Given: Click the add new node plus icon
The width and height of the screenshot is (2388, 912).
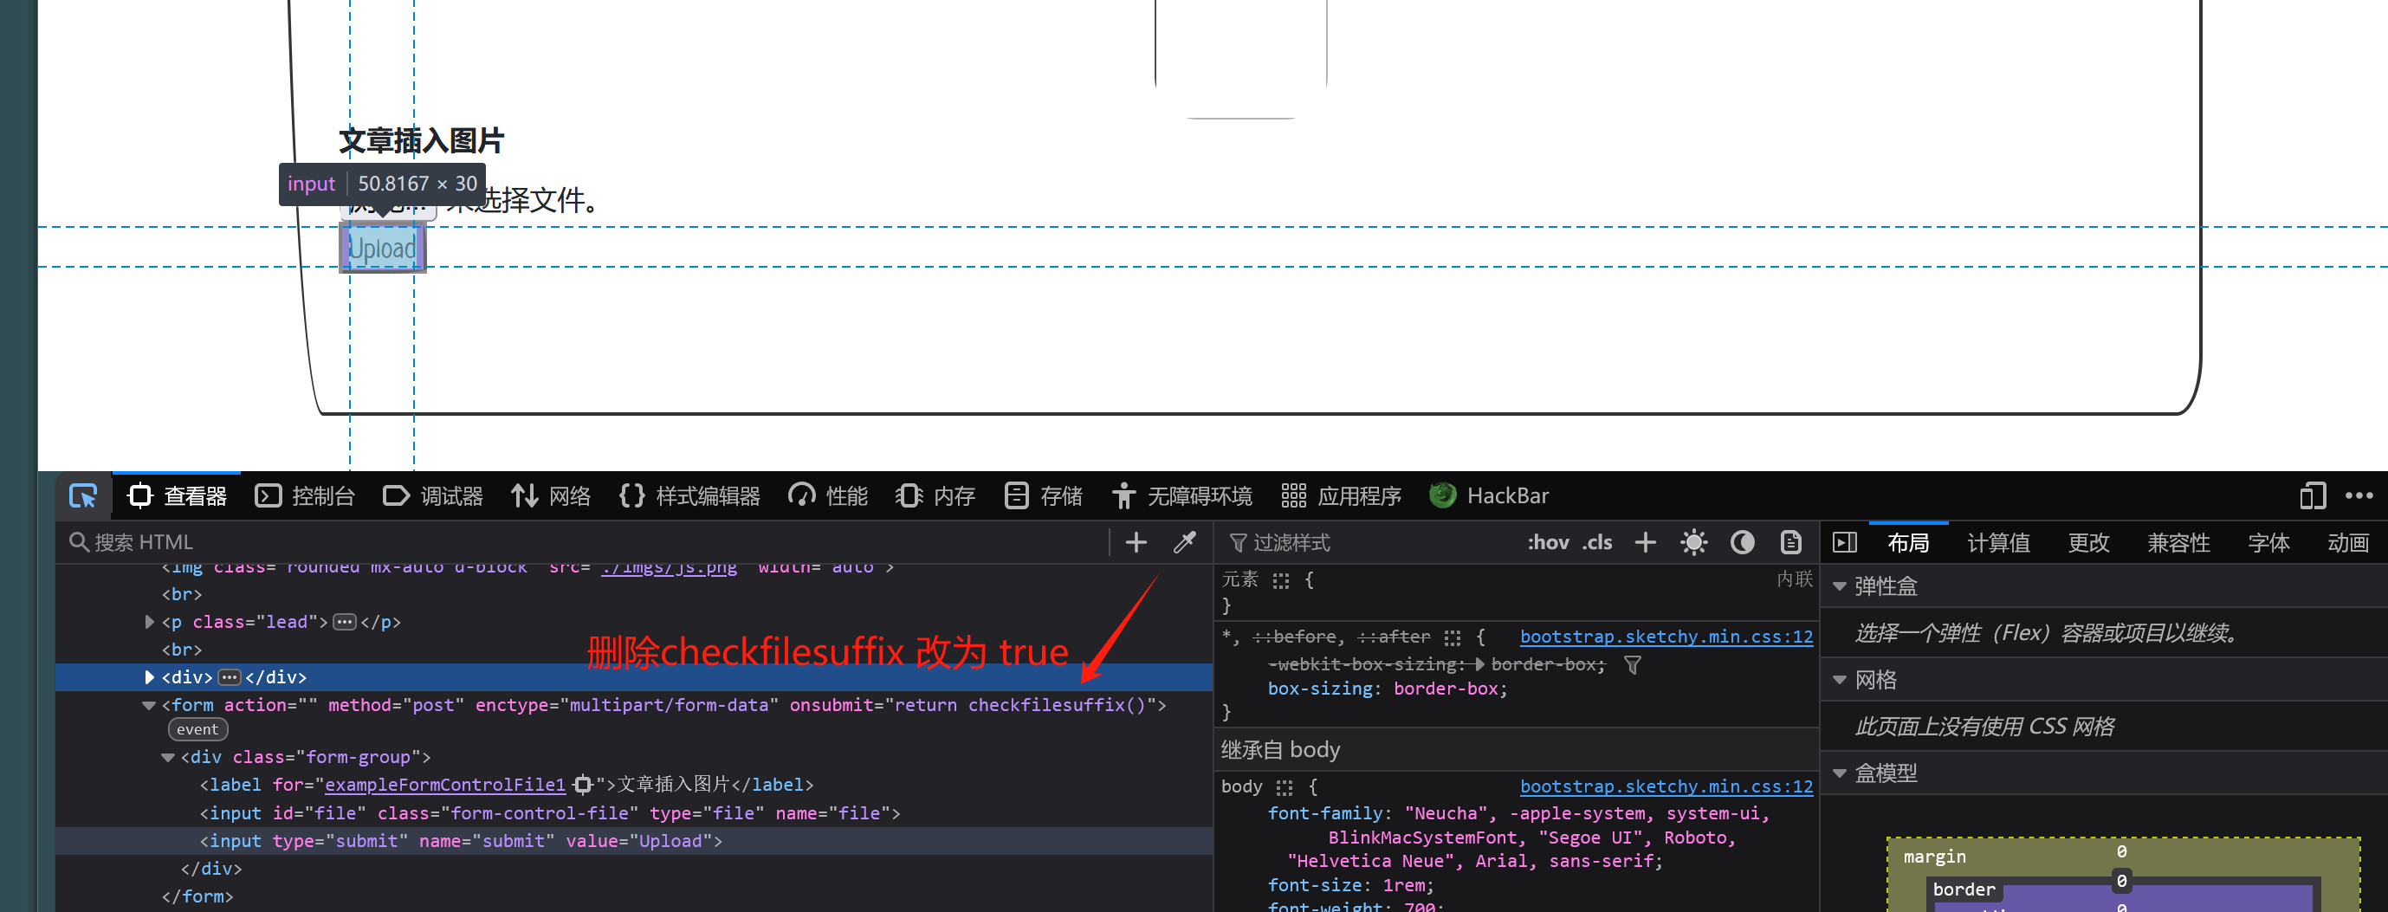Looking at the screenshot, I should click(x=1136, y=542).
